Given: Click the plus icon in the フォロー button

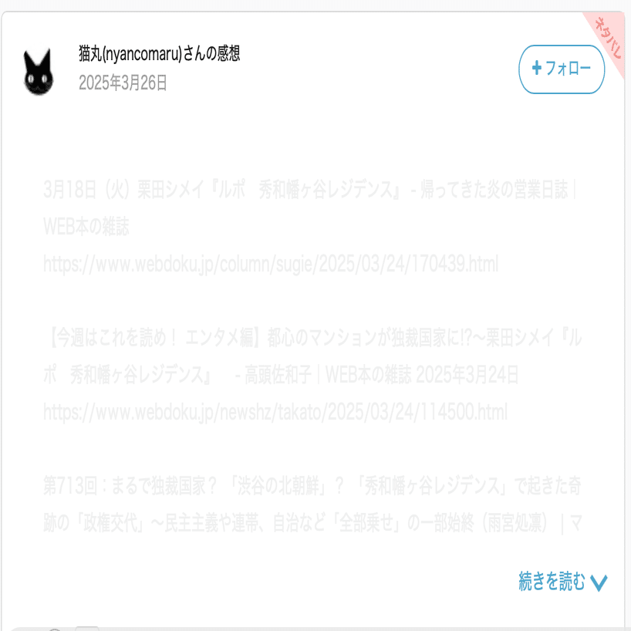Looking at the screenshot, I should tap(536, 68).
